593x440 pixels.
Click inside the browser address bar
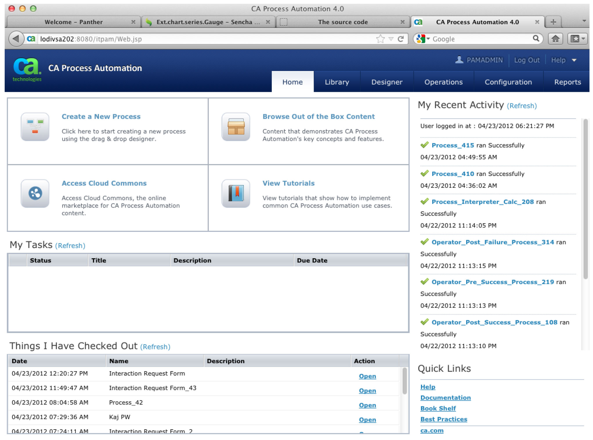203,39
